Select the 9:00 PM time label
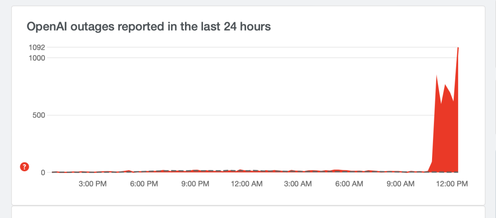The height and width of the screenshot is (218, 496). coord(196,184)
